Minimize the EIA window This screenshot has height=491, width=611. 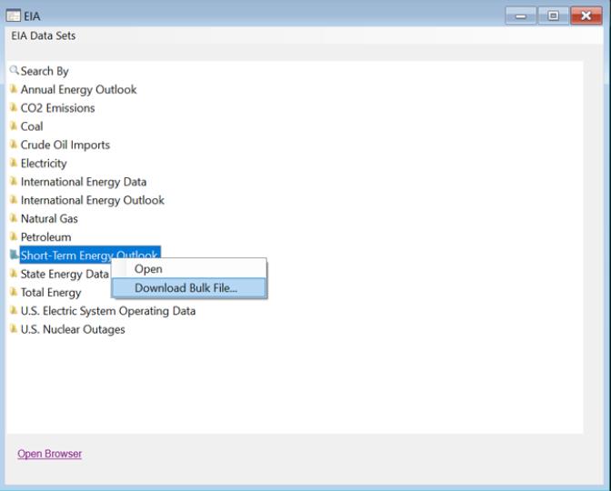point(521,15)
